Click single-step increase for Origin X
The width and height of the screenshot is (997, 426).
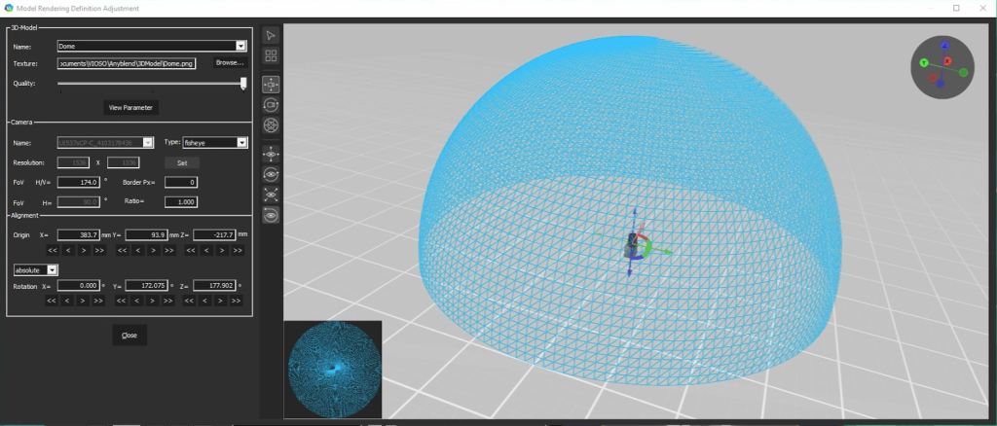pos(84,250)
